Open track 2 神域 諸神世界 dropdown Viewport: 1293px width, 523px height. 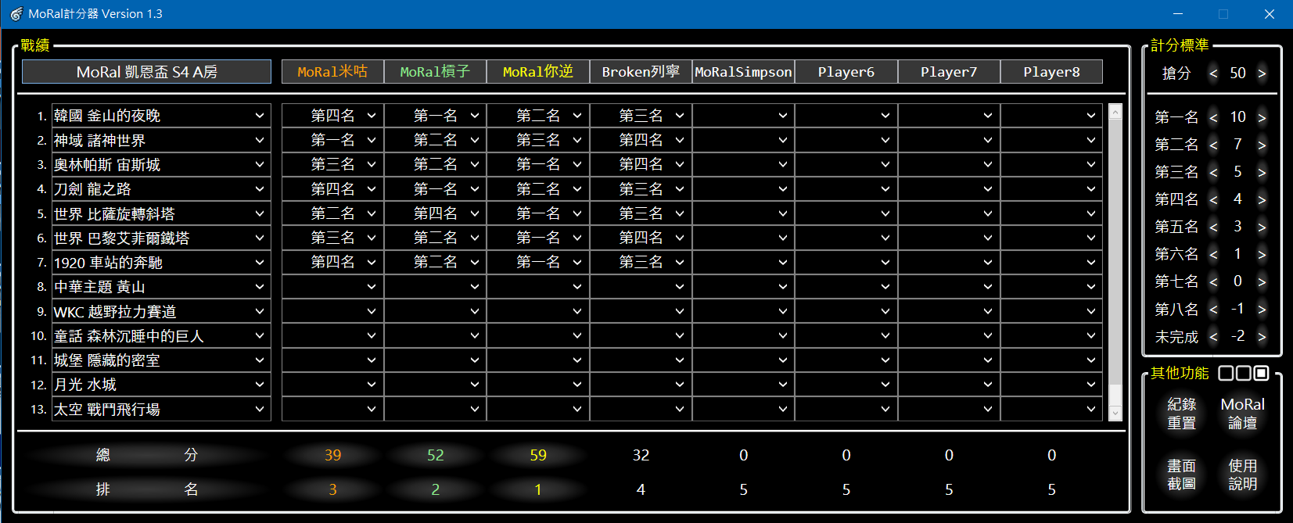click(x=161, y=140)
